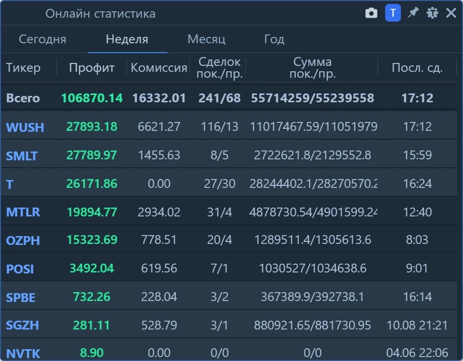Click POSI commission 619.56

(x=159, y=268)
